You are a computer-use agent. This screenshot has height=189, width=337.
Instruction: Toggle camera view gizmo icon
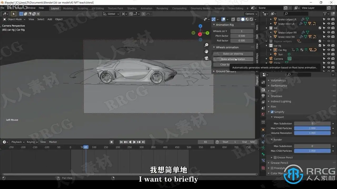pos(206,58)
